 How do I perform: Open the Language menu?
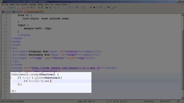[32, 5]
